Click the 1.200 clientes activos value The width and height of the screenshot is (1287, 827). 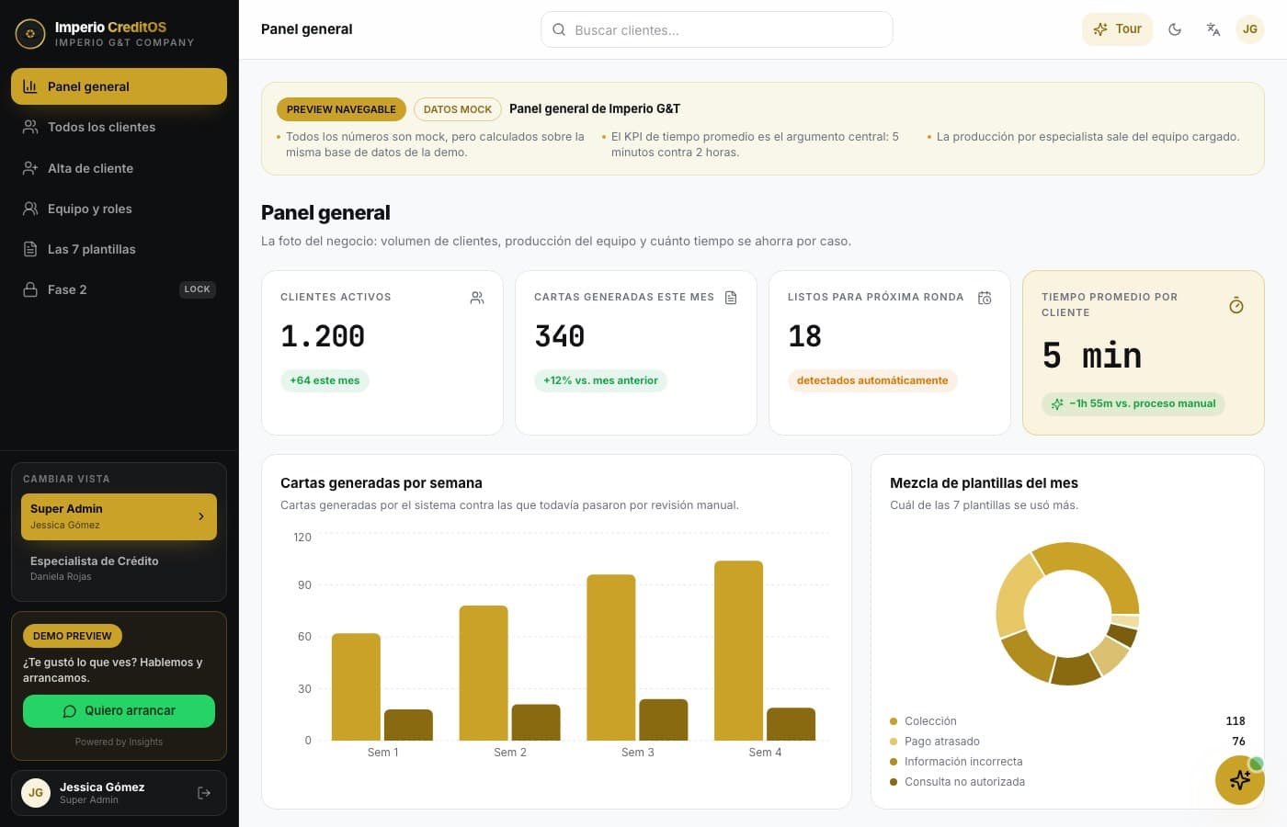[x=323, y=336]
